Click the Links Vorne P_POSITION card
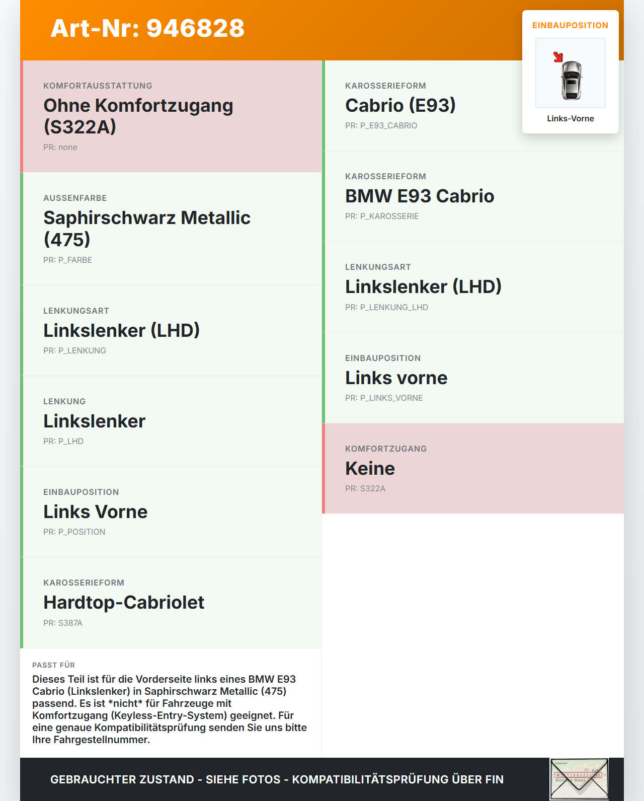Image resolution: width=644 pixels, height=801 pixels. pyautogui.click(x=171, y=512)
